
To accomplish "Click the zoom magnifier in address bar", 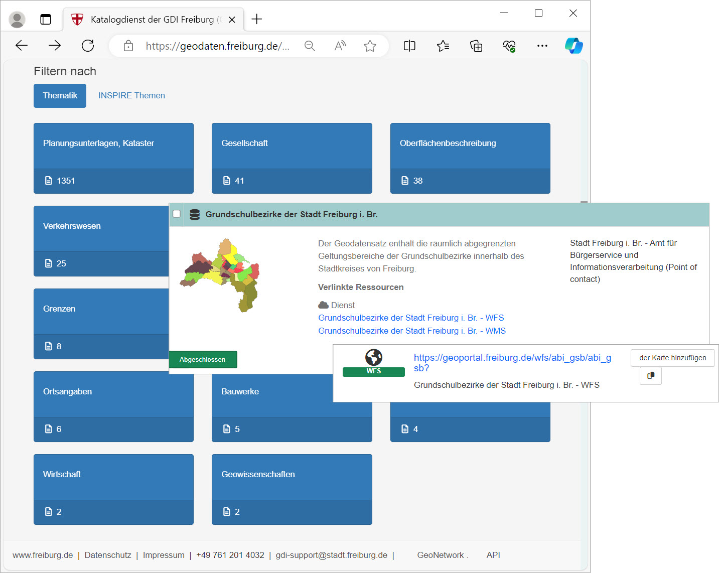I will pyautogui.click(x=310, y=46).
